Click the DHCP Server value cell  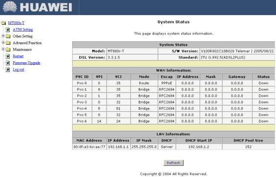167,147
